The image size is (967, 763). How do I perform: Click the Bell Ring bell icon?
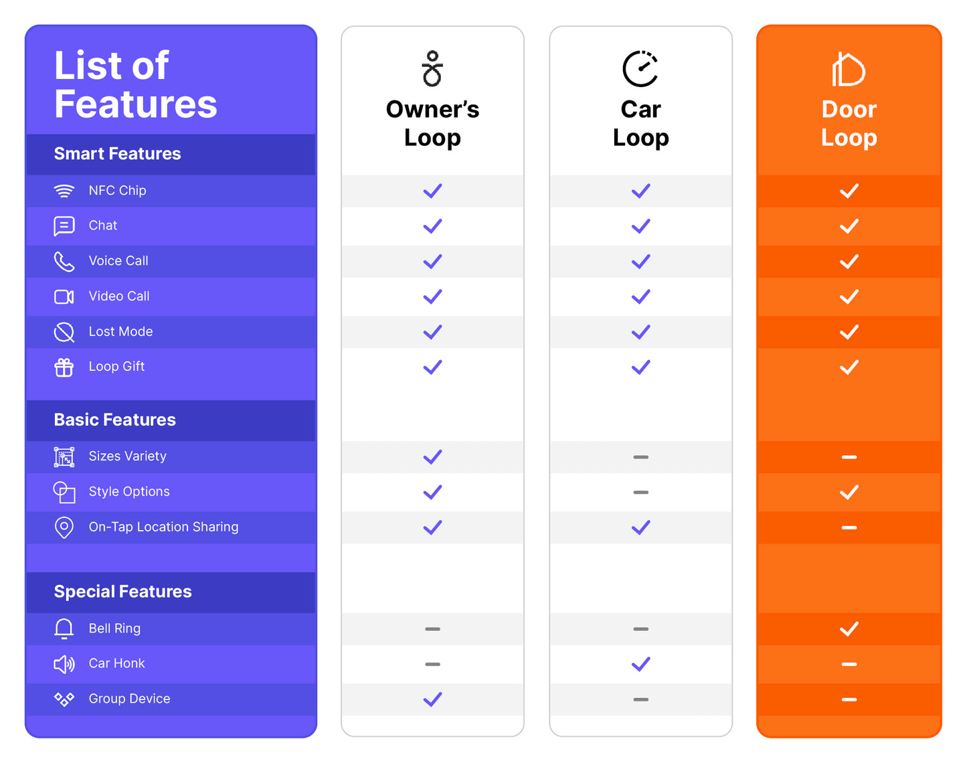(x=64, y=629)
